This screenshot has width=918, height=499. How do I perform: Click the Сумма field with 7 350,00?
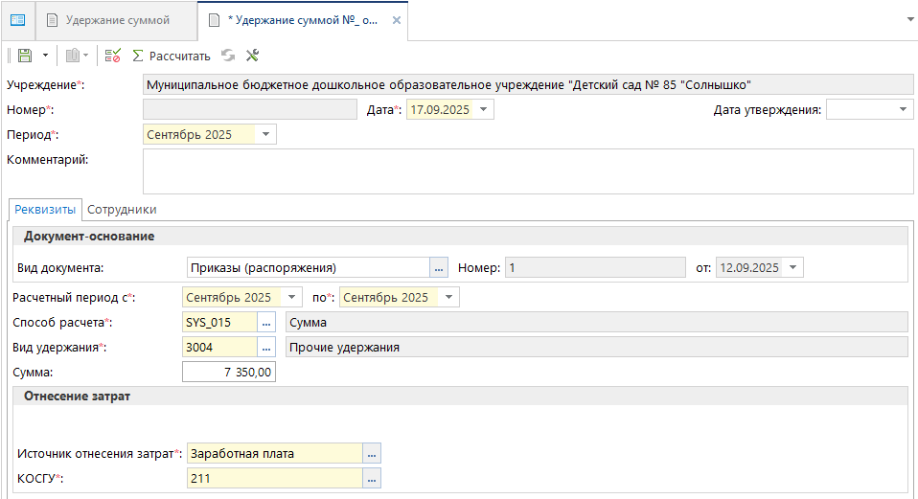pos(228,372)
